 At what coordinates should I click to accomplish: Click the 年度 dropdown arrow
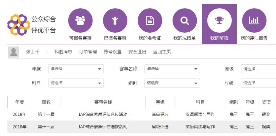[x=100, y=69]
